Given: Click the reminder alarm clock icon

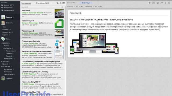Looking at the screenshot, I should tap(149, 3).
